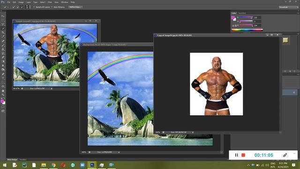300x169 pixels.
Task: Select the Lasso tool
Action: 3,24
